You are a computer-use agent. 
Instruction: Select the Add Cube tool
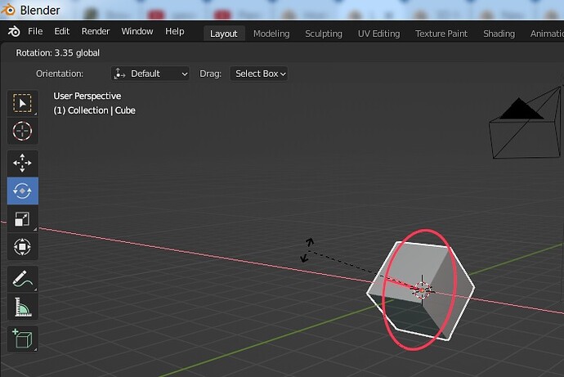(x=22, y=339)
